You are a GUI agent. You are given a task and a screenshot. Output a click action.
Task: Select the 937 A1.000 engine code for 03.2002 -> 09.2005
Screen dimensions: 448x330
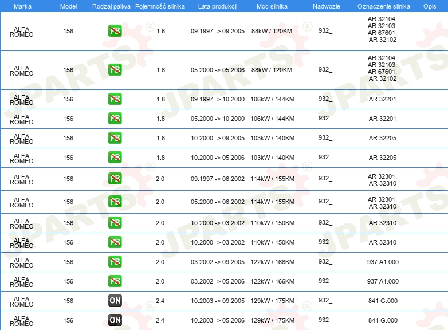pyautogui.click(x=383, y=262)
